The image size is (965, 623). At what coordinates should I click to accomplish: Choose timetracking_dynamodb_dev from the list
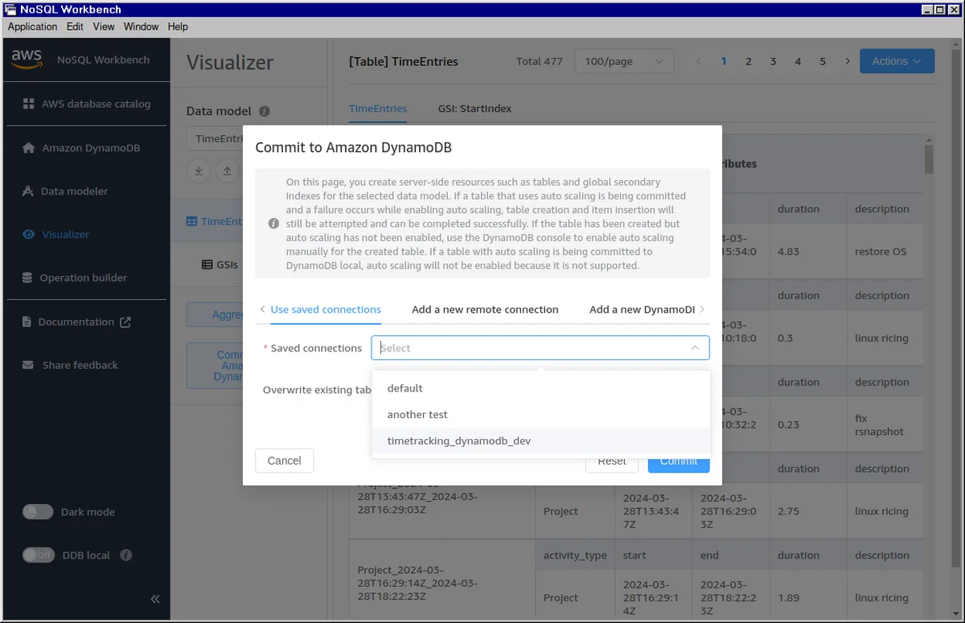[459, 441]
